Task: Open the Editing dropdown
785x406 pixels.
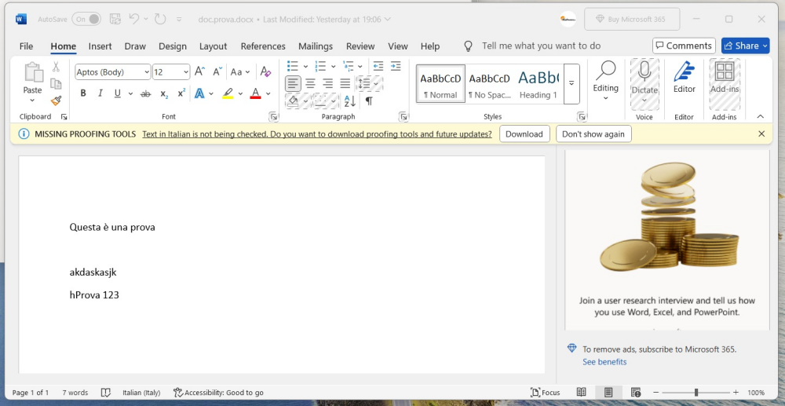Action: pos(606,79)
